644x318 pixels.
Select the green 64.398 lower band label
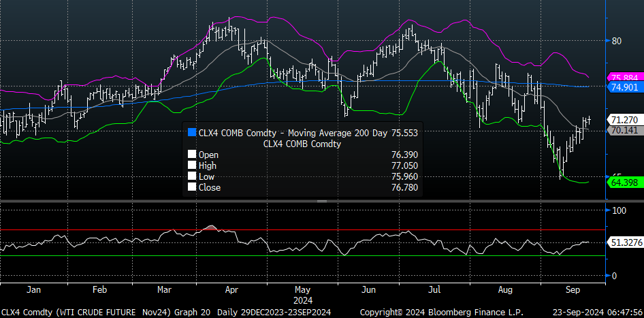[x=625, y=182]
